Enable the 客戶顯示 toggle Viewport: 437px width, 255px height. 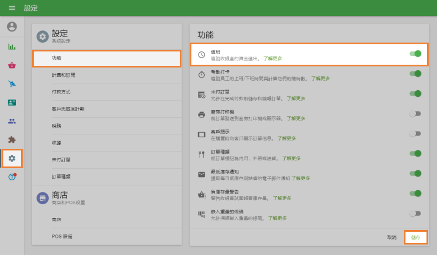415,133
